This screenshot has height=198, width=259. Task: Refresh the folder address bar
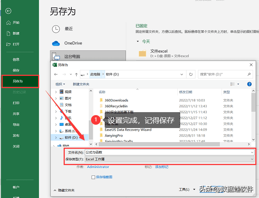(x=191, y=74)
